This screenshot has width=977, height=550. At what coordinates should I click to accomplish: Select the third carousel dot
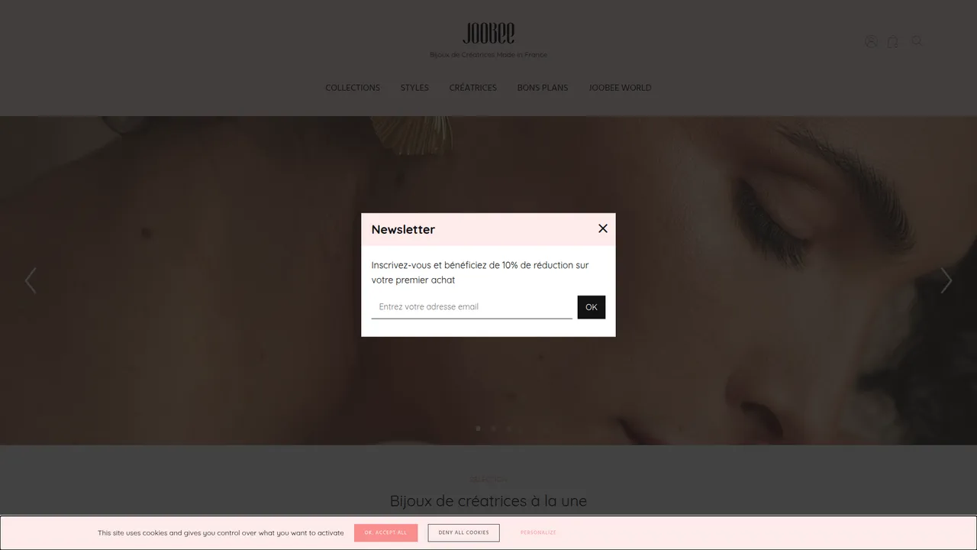point(508,429)
